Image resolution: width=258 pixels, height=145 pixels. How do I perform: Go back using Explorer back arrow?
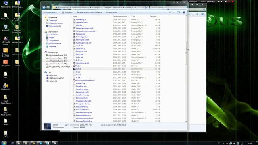click(44, 8)
